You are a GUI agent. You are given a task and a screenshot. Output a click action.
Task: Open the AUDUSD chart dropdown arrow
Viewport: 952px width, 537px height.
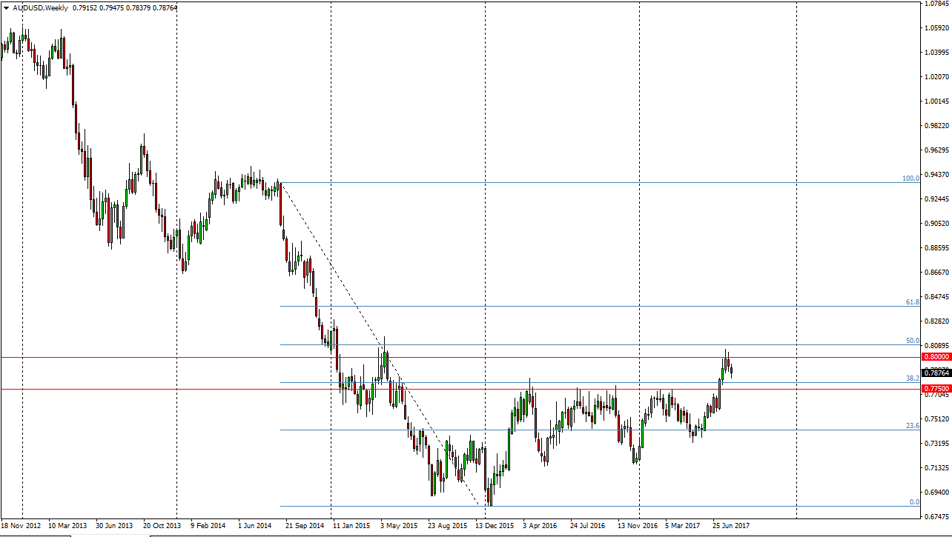pos(6,8)
